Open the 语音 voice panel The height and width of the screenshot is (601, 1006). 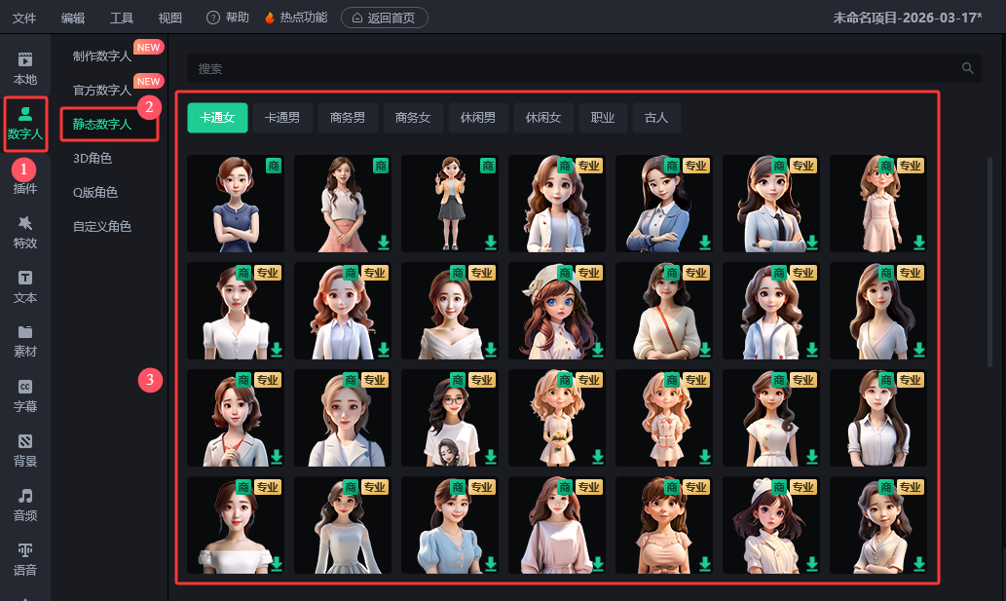click(x=25, y=559)
